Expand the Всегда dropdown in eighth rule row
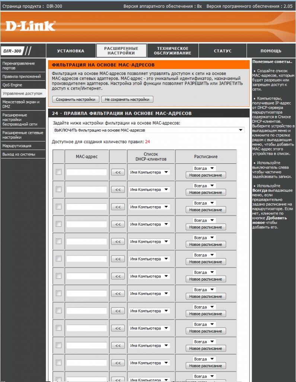The width and height of the screenshot is (296, 382). [204, 289]
